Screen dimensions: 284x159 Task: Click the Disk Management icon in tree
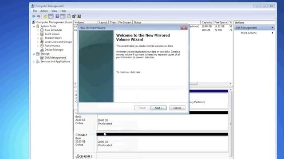pos(42,58)
